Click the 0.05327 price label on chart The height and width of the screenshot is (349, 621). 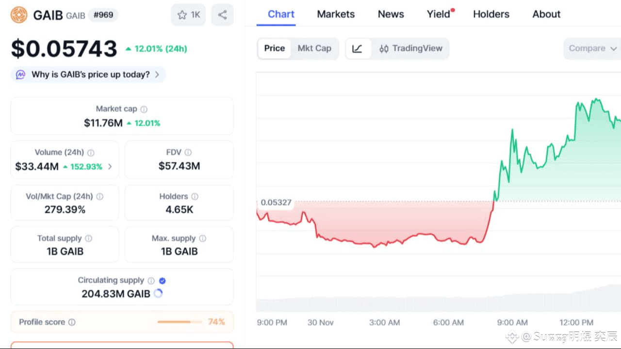[x=276, y=203]
